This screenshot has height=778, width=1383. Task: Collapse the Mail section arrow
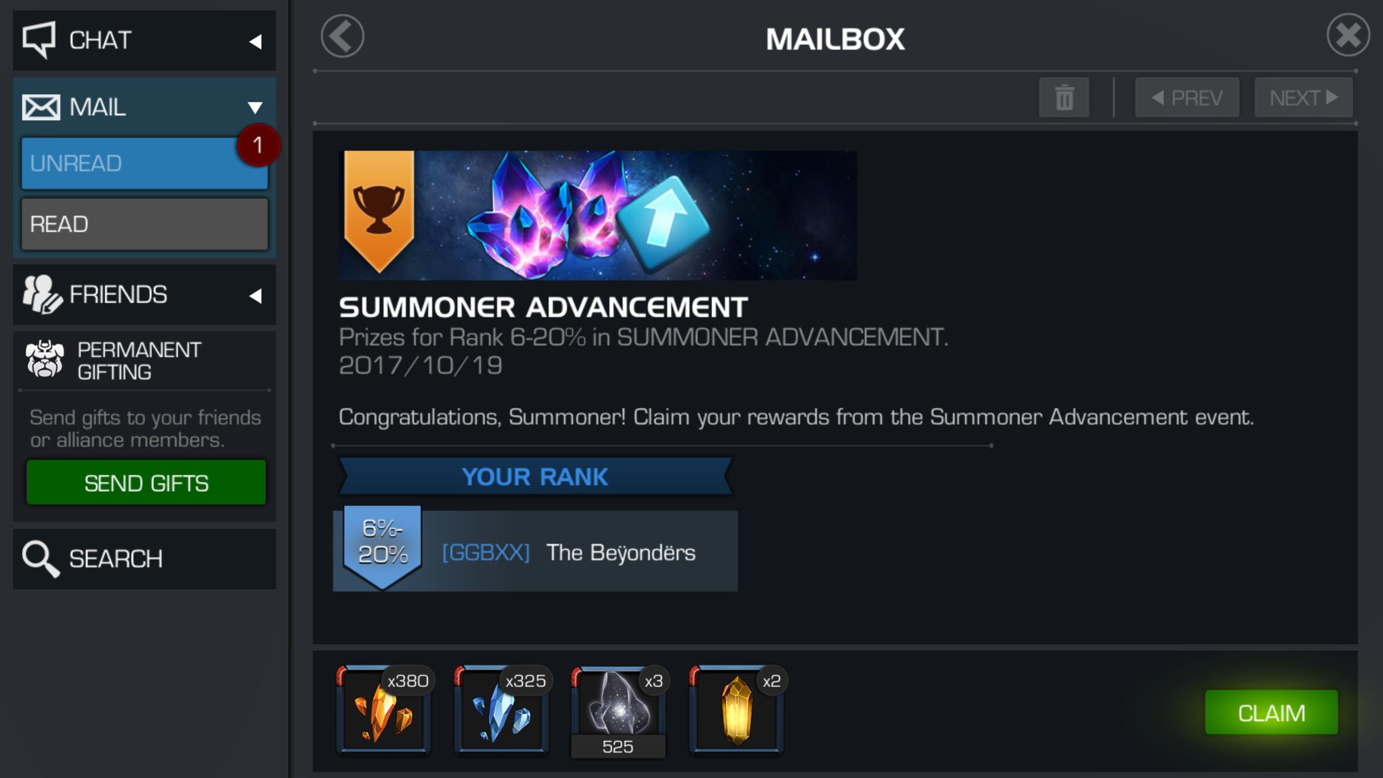tap(255, 107)
